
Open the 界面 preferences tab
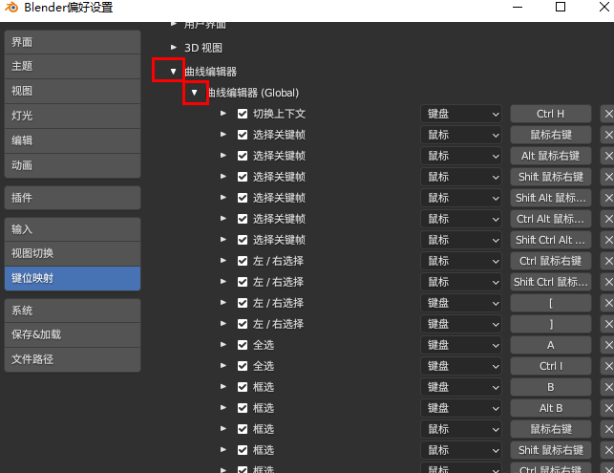(73, 42)
